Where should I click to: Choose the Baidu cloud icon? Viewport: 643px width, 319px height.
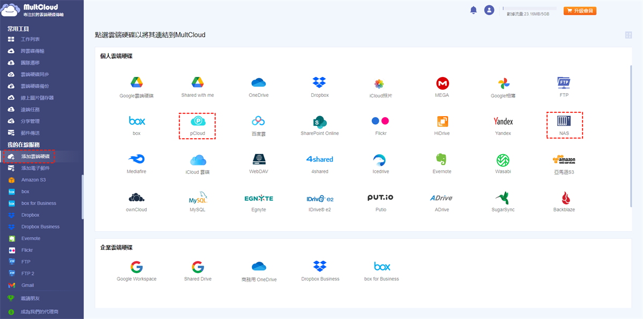coord(259,121)
